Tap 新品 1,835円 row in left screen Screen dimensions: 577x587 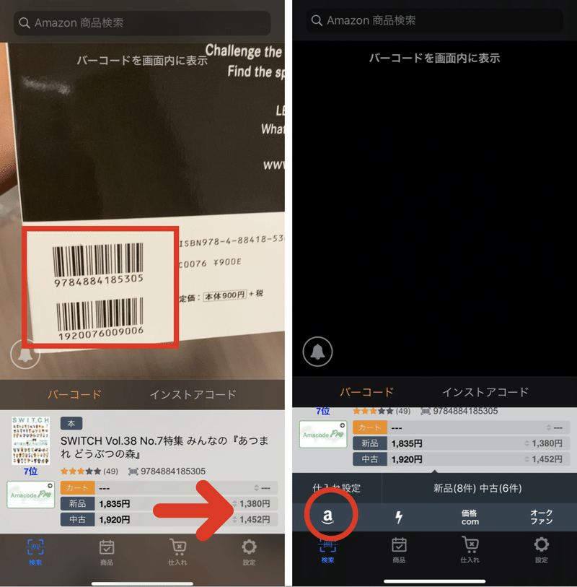[169, 504]
